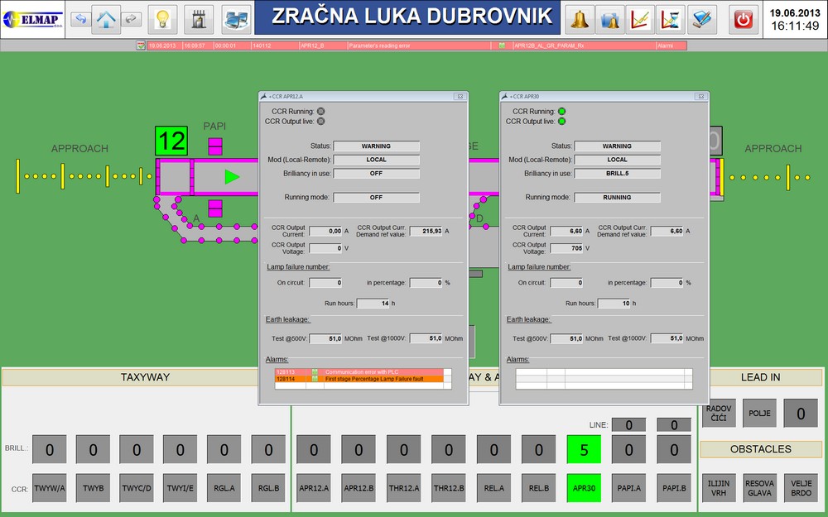Open the networked computers icon
This screenshot has width=828, height=517.
point(236,18)
